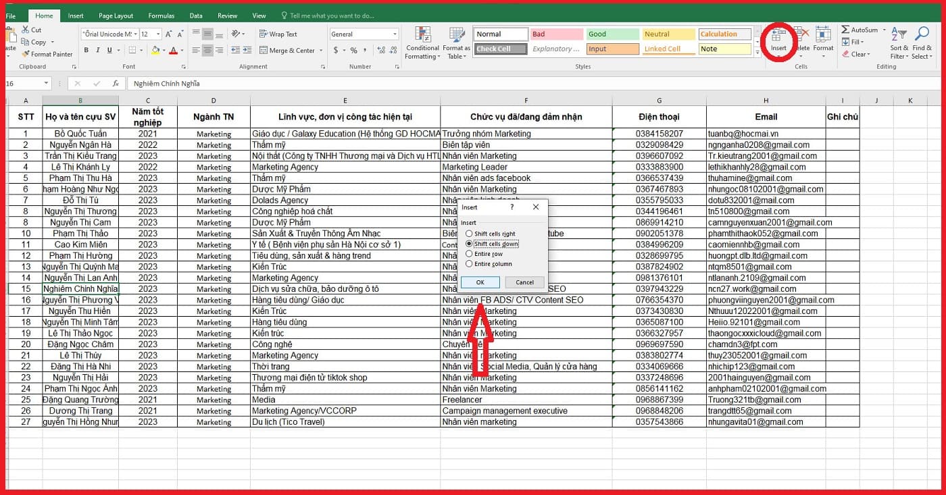Apply the red font color
Screen dimensions: 946x495
[173, 51]
